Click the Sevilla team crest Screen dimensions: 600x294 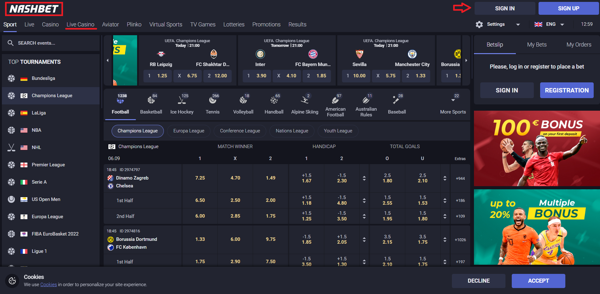point(359,54)
